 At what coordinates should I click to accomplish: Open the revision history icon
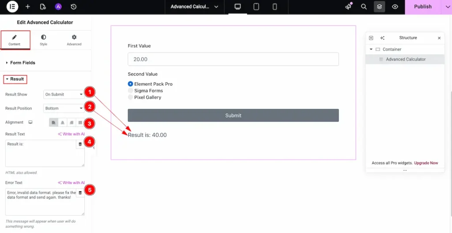click(74, 7)
